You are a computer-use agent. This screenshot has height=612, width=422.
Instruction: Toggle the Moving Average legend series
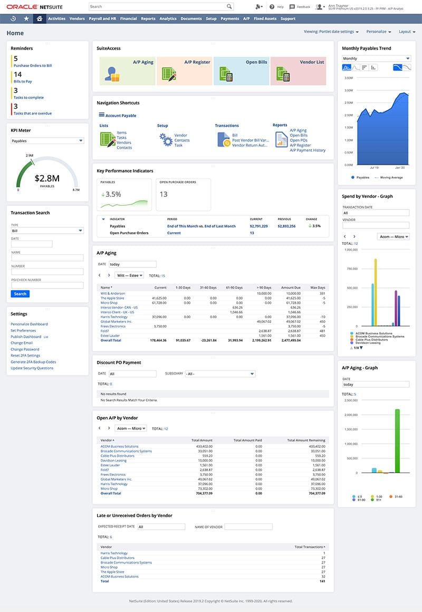coord(388,177)
